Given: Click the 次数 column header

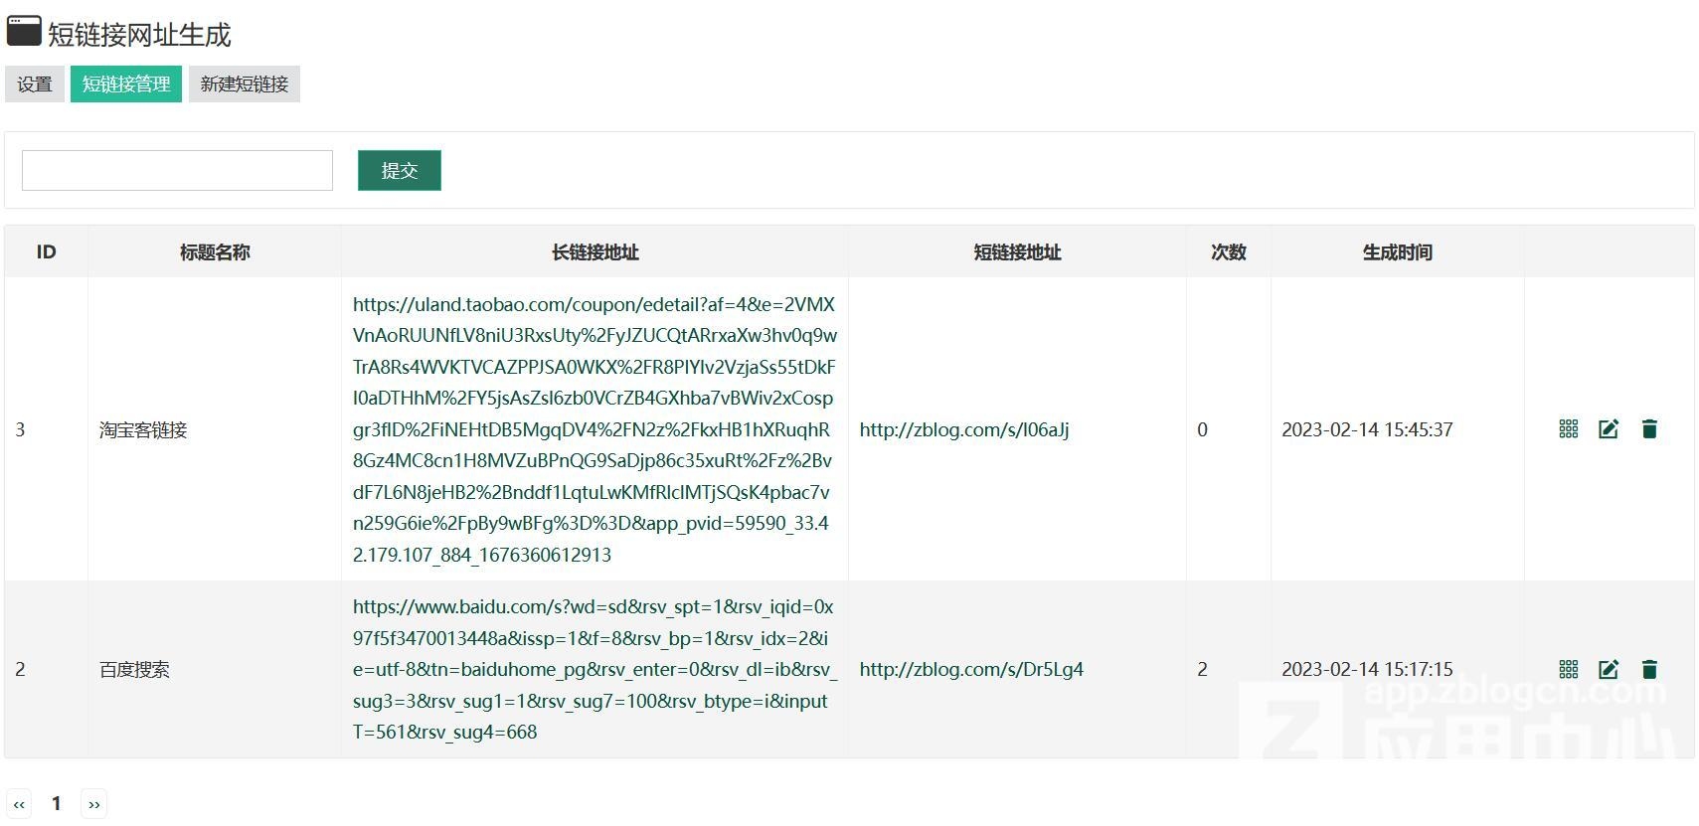Looking at the screenshot, I should tap(1228, 252).
